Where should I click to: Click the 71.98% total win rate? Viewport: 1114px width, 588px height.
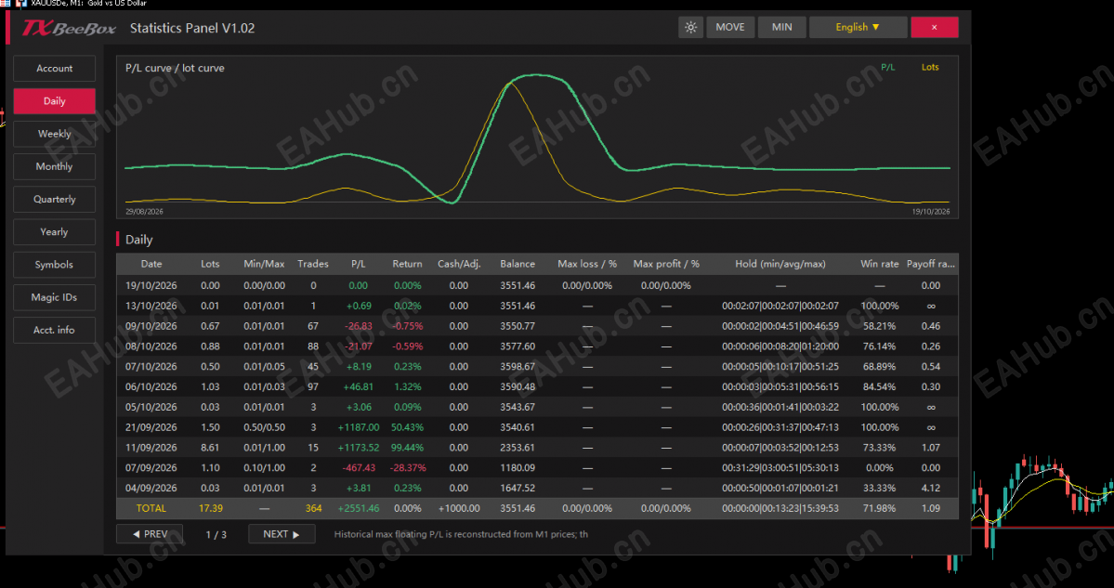[880, 508]
